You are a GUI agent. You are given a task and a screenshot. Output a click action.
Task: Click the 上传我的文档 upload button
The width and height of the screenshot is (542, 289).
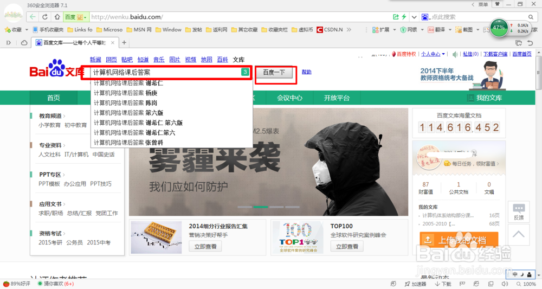coord(459,240)
